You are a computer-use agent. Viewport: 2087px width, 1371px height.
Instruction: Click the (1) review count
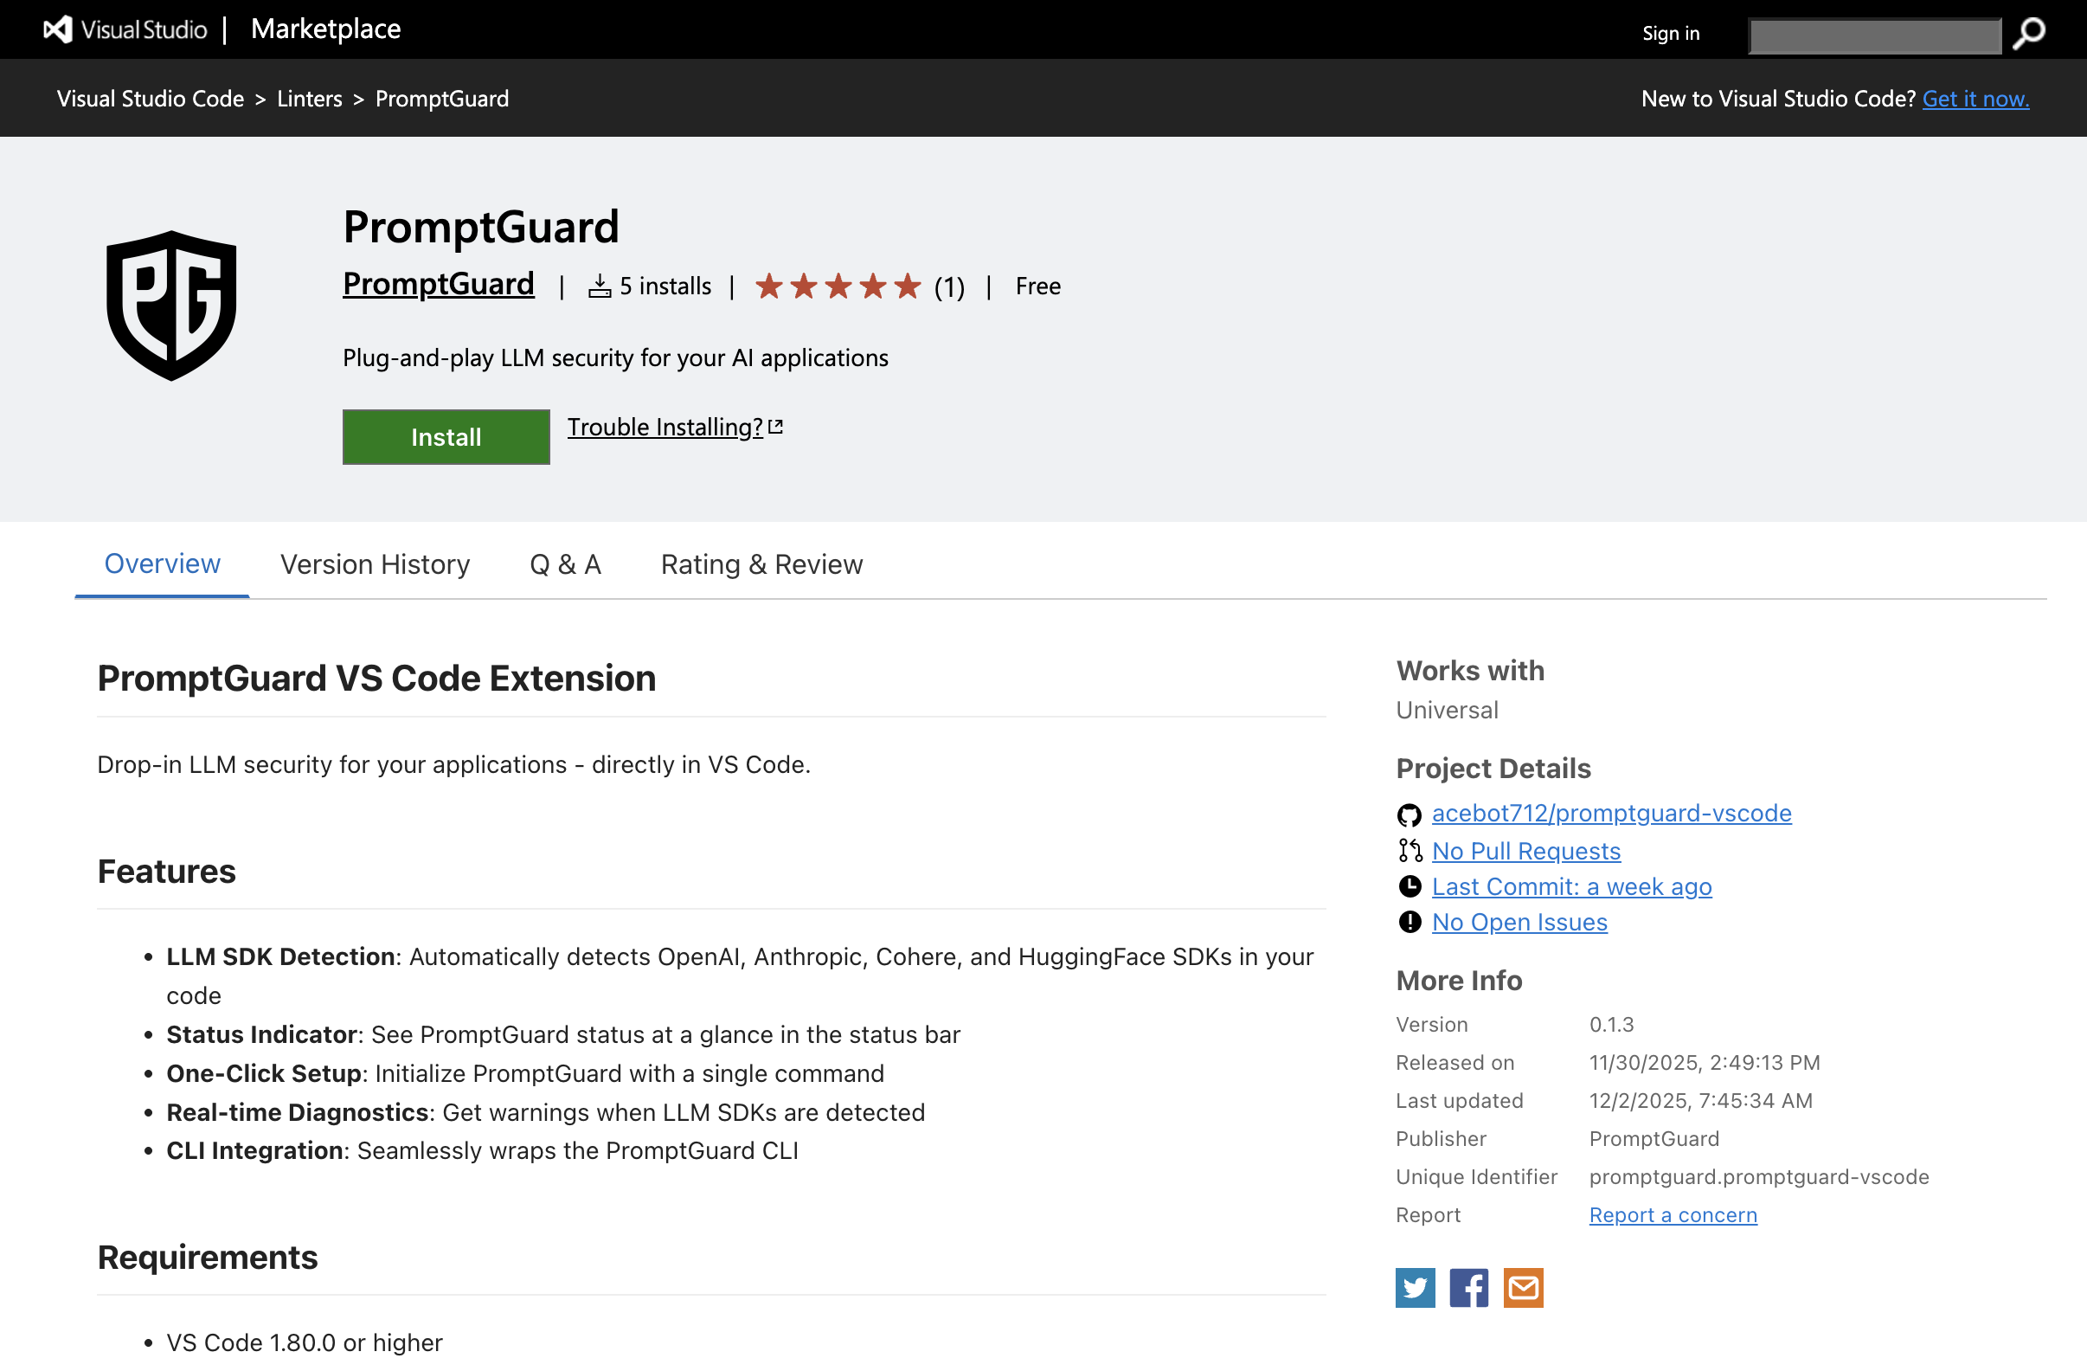pos(949,286)
